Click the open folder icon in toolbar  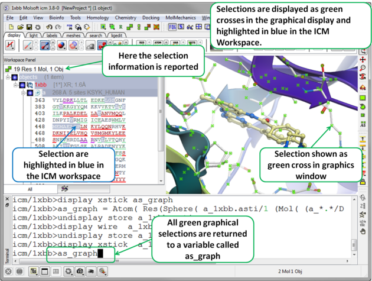20,27
